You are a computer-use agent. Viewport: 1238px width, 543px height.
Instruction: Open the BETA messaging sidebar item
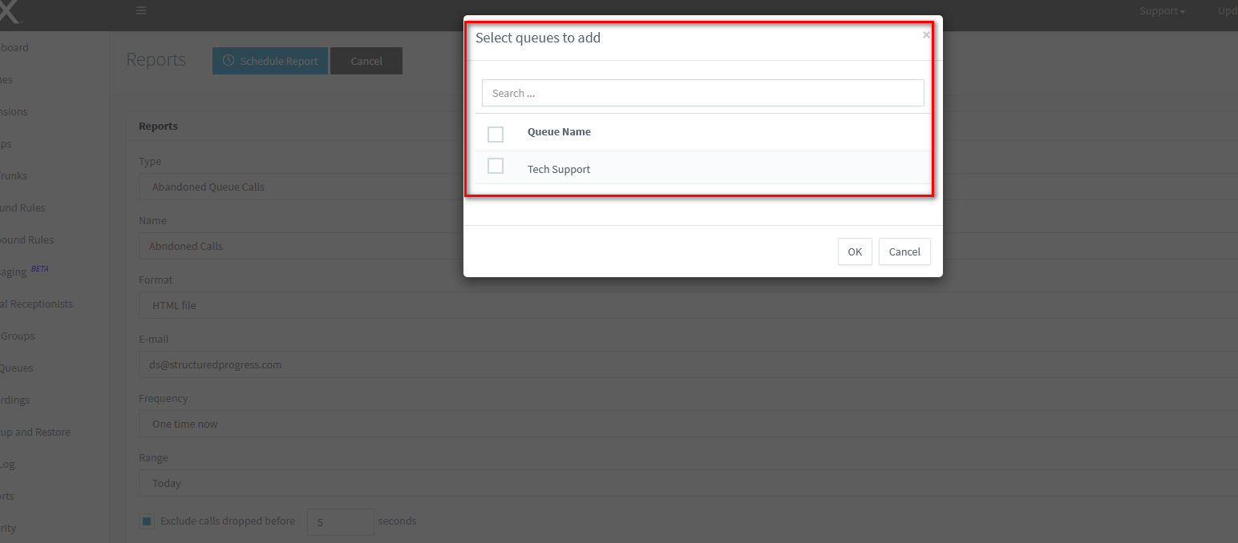coord(24,271)
